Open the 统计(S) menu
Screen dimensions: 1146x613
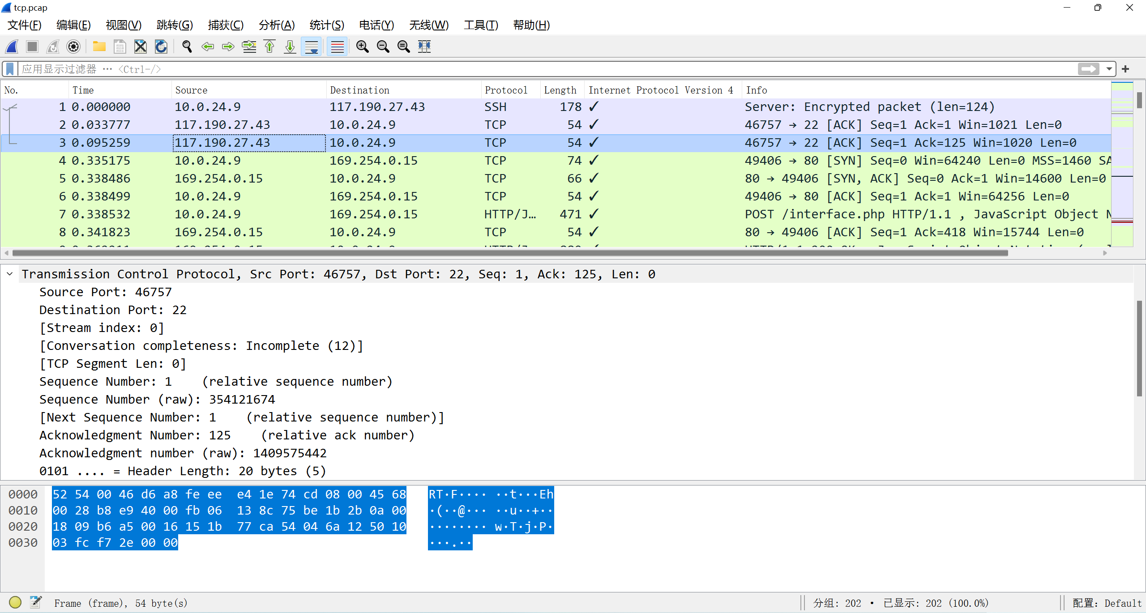(x=327, y=25)
